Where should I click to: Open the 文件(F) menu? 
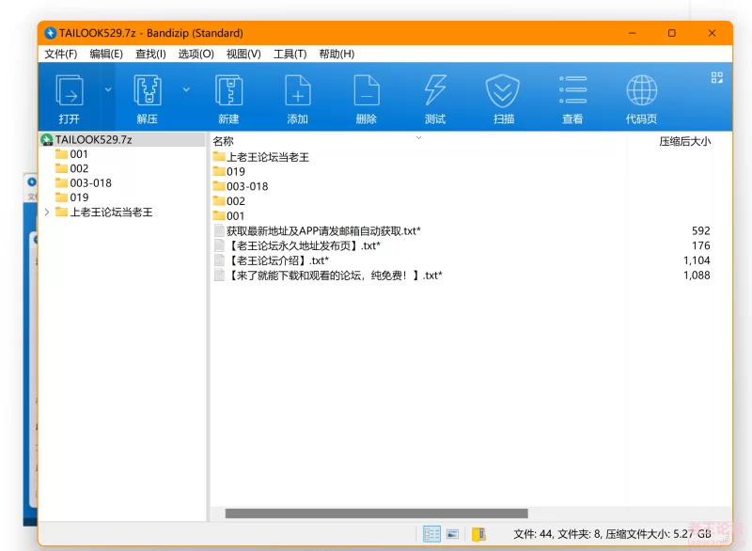tap(61, 54)
